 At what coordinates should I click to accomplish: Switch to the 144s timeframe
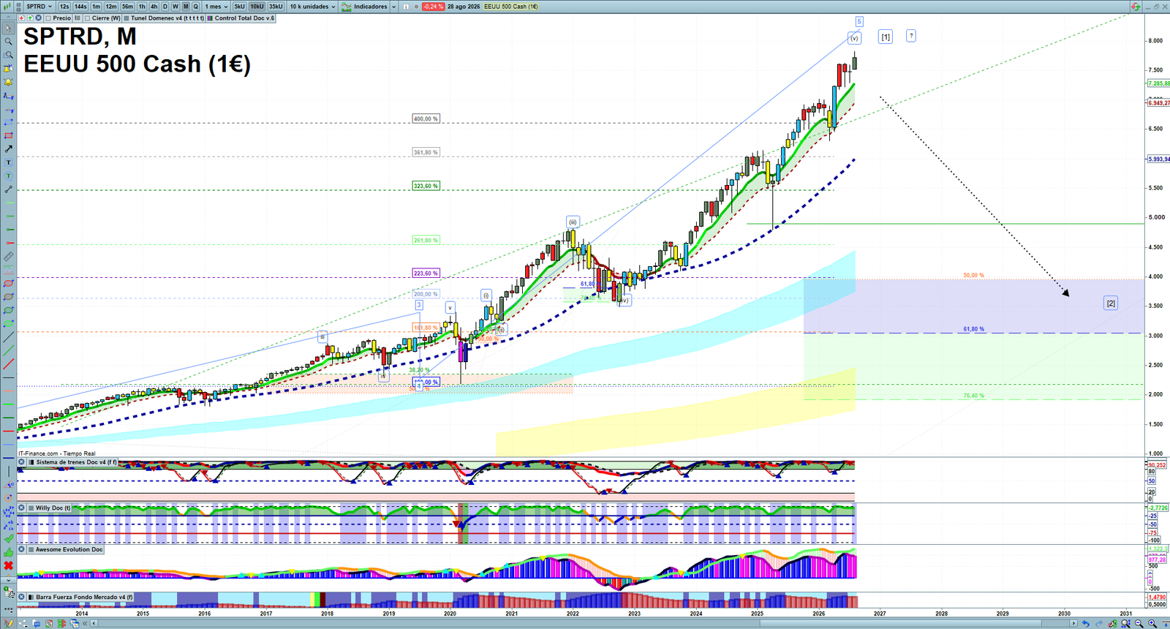[80, 7]
